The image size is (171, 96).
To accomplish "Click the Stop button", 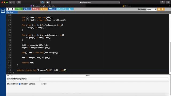I will 36,9.
